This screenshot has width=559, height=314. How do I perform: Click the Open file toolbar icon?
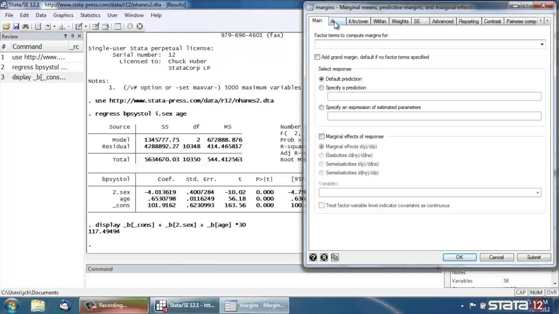pos(7,26)
